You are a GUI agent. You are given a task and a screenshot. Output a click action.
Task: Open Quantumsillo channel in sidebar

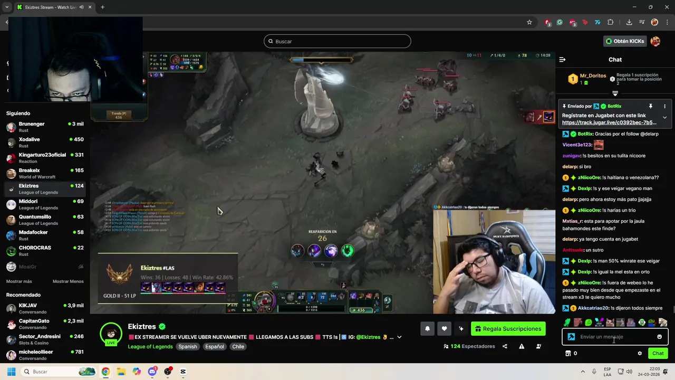(45, 220)
